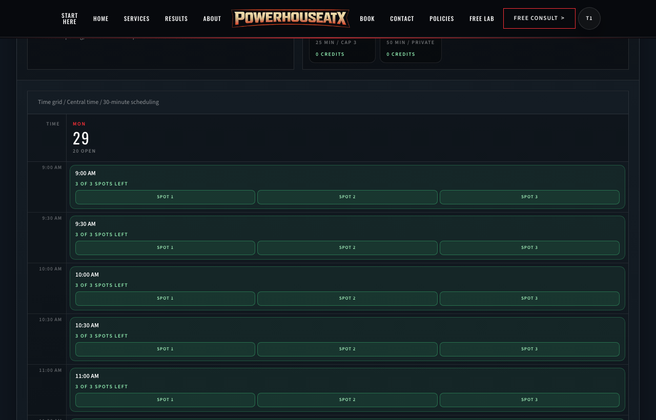This screenshot has width=656, height=420.
Task: Book Spot 3 at 10:30 AM
Action: [529, 349]
